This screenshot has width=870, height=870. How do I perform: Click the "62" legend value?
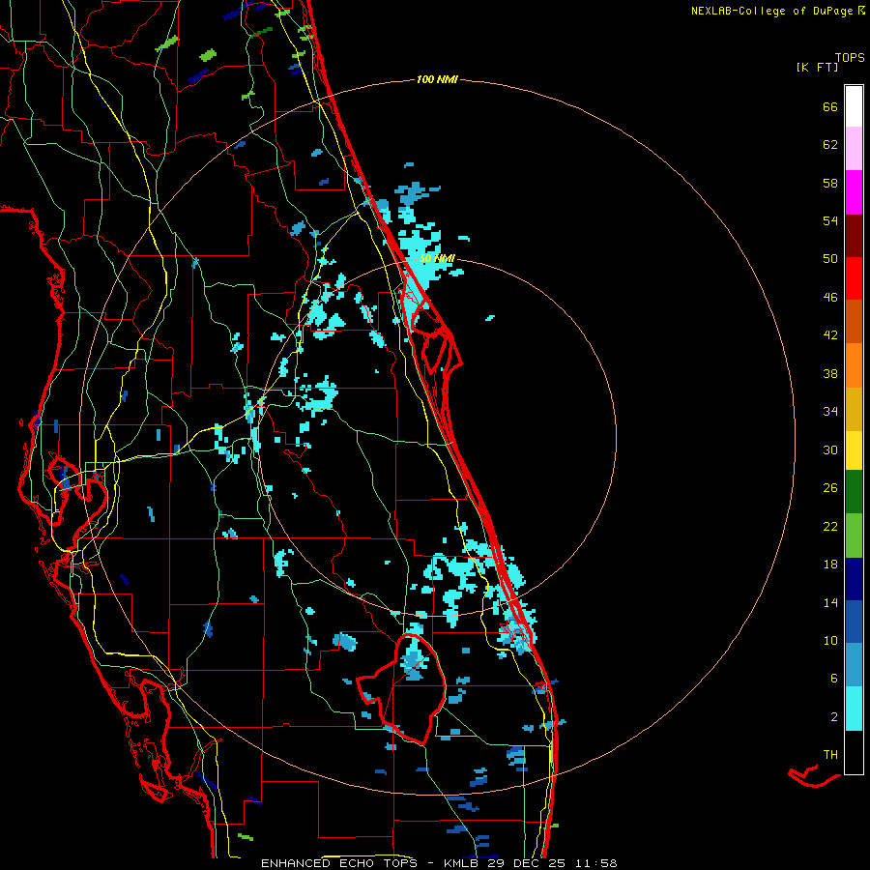point(830,145)
